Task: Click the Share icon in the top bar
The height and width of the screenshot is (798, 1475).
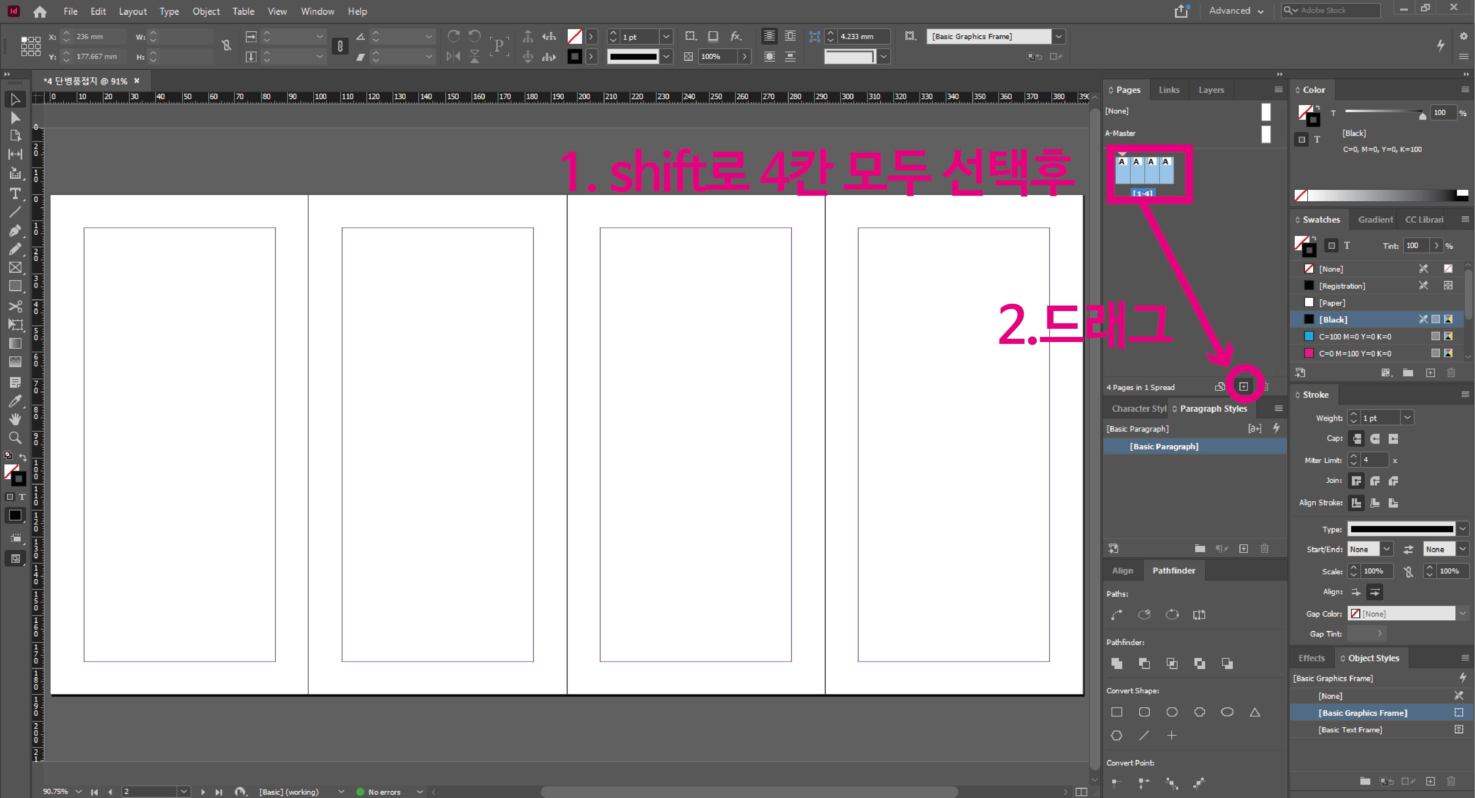Action: point(1182,11)
